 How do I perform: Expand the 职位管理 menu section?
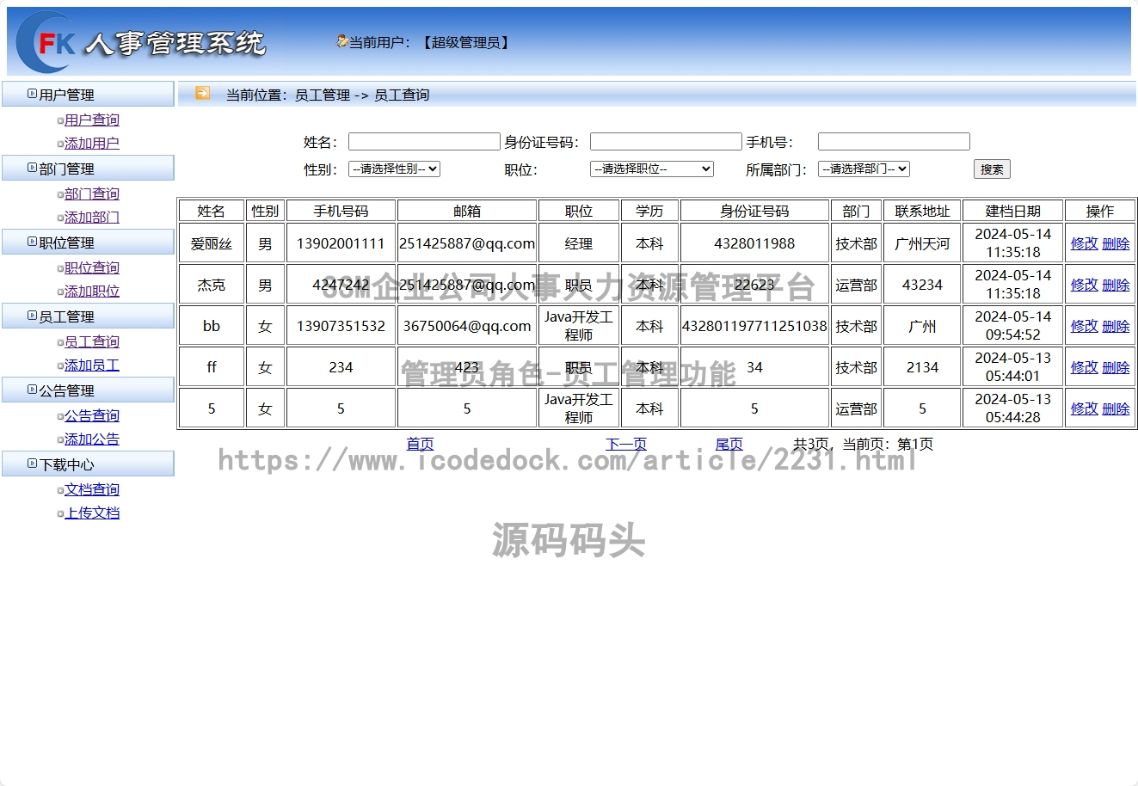[88, 243]
